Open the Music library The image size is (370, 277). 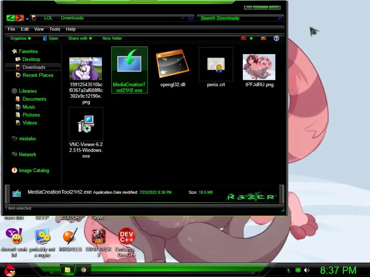pyautogui.click(x=29, y=107)
